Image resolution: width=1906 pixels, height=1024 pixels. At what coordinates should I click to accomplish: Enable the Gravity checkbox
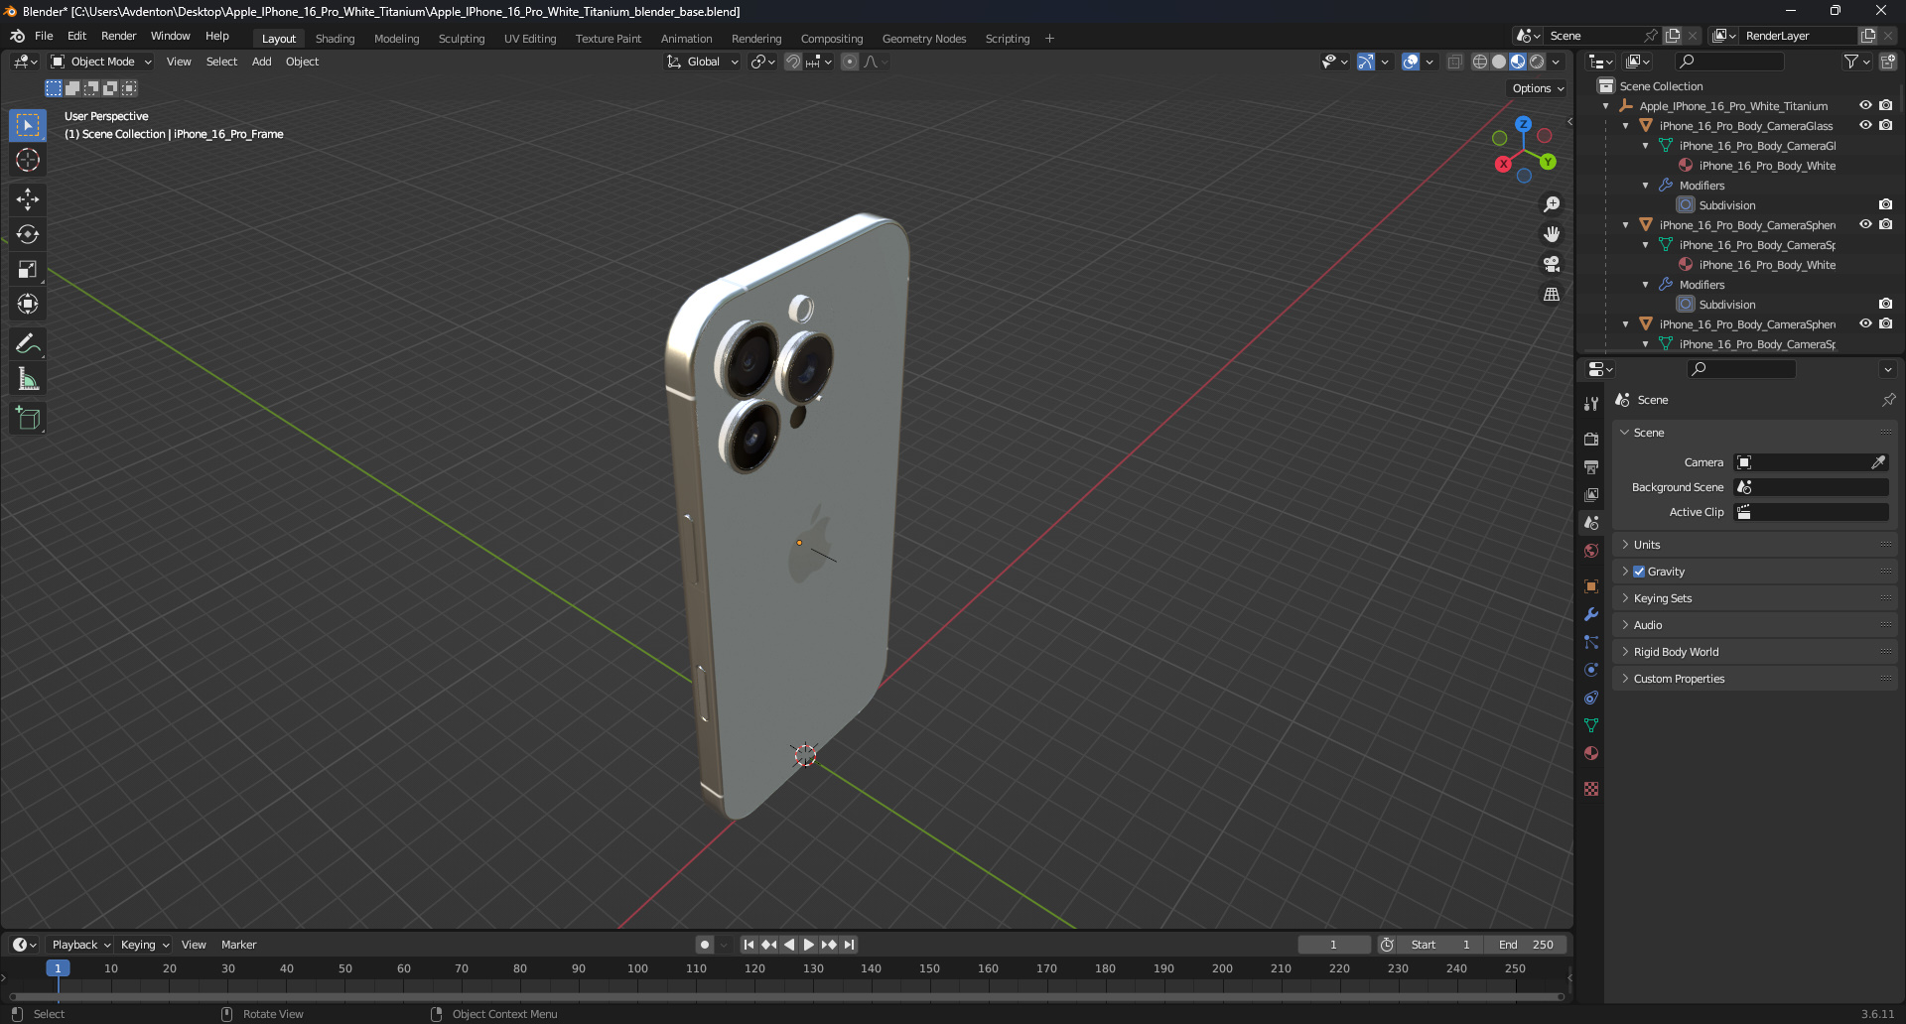(x=1639, y=572)
